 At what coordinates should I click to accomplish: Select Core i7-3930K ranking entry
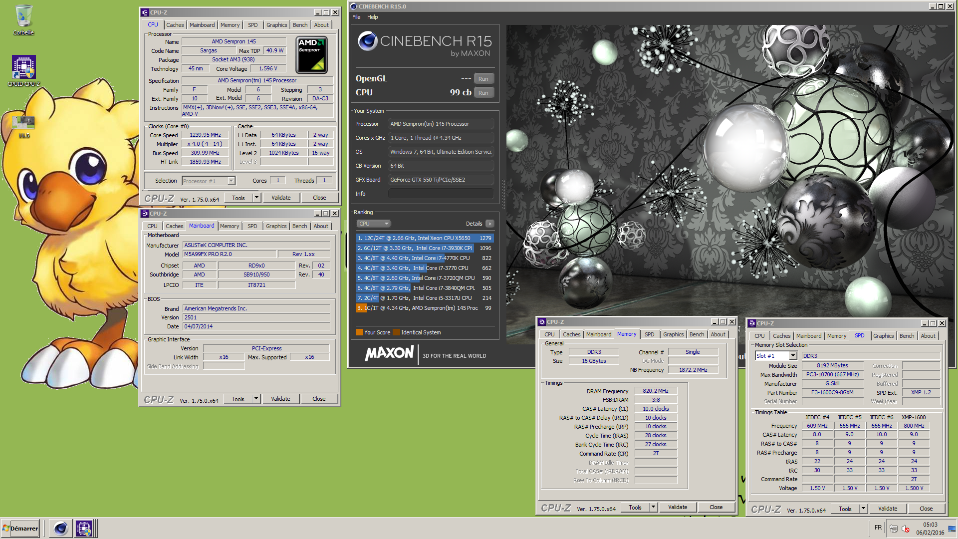tap(425, 248)
